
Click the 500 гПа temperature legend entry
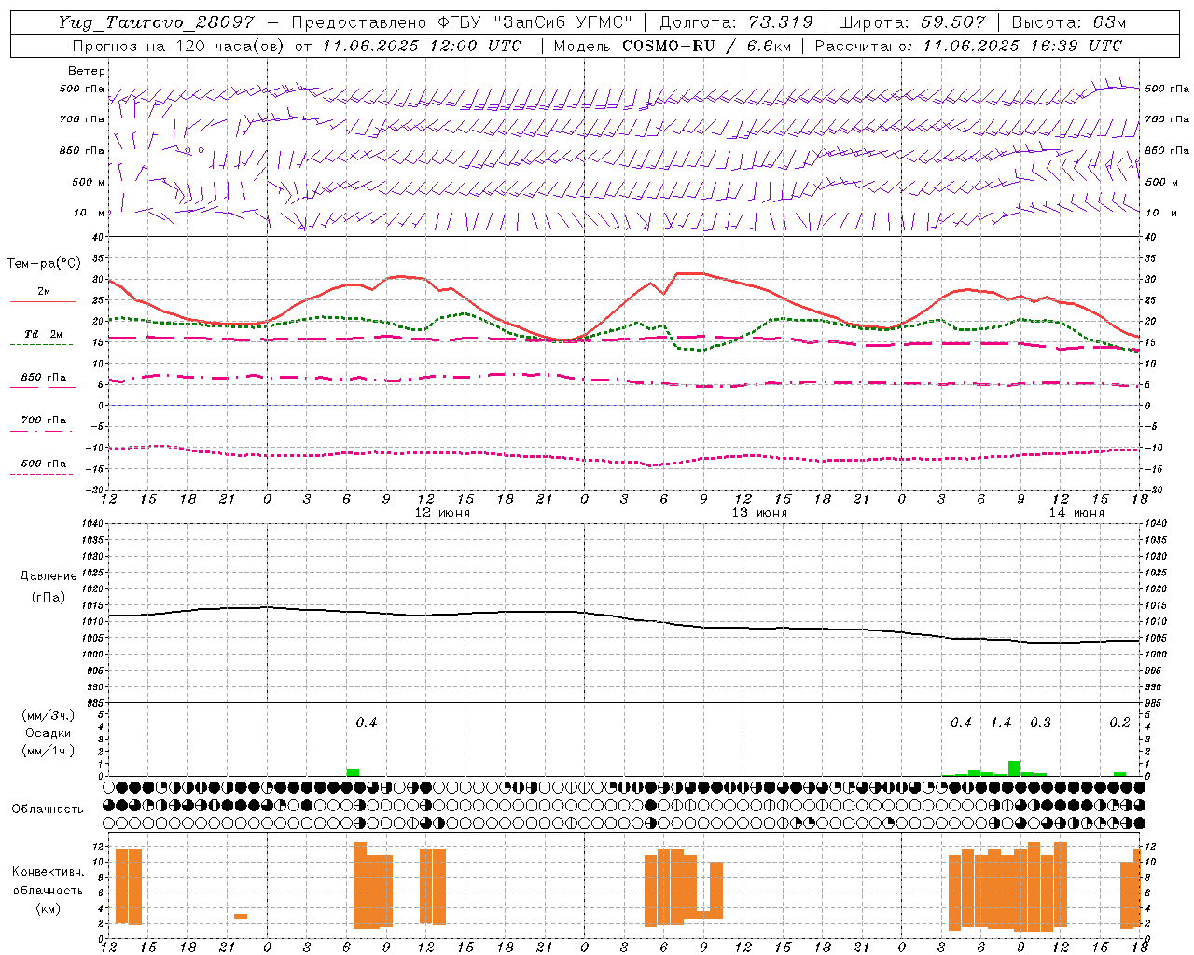[x=43, y=464]
